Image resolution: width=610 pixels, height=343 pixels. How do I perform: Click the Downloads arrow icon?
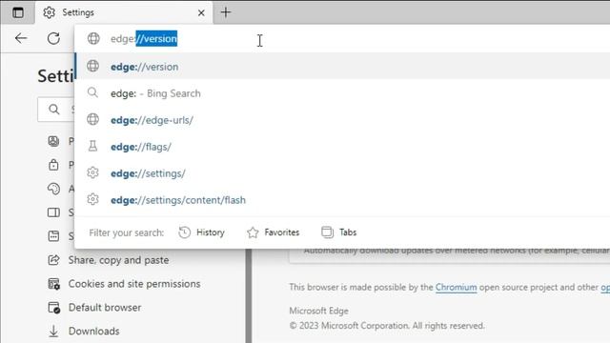coord(53,332)
